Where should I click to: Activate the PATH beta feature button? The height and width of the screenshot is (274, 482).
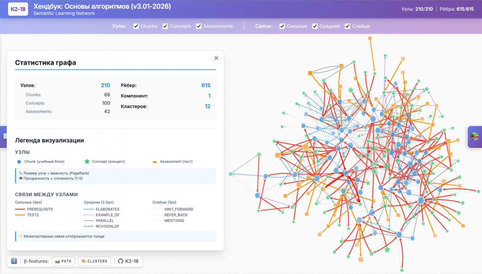(63, 261)
